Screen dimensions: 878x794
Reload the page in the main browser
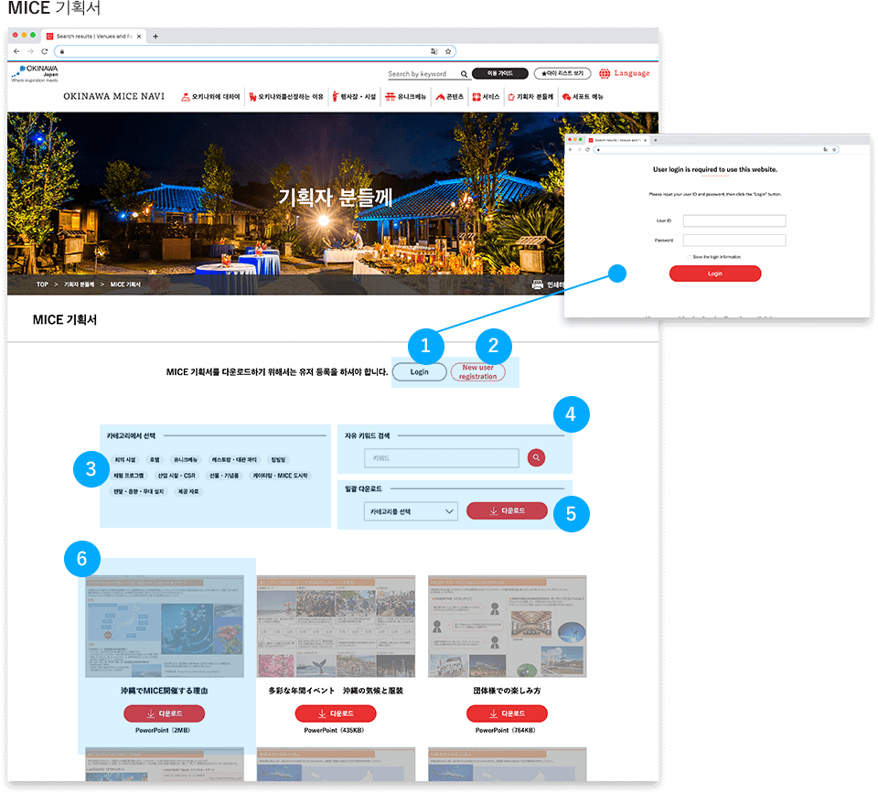44,51
